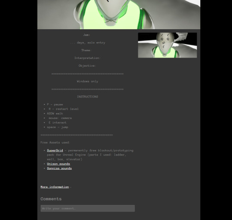The height and width of the screenshot is (220, 232).
Task: Select the 'Objective:' label
Action: pyautogui.click(x=87, y=66)
